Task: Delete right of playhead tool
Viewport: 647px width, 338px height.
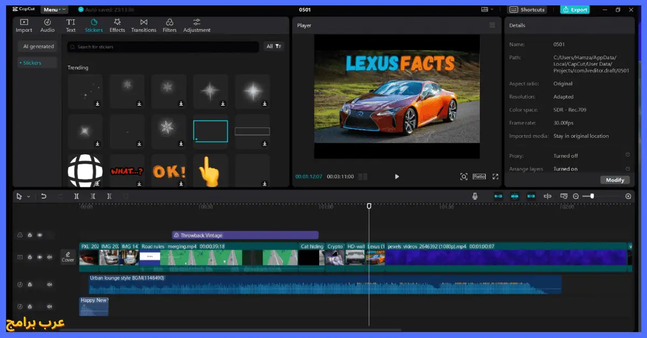Action: 109,196
